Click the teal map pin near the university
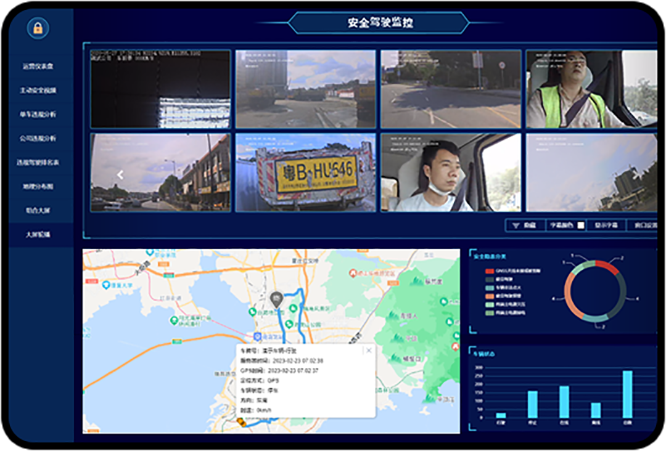The height and width of the screenshot is (451, 666). pyautogui.click(x=106, y=285)
